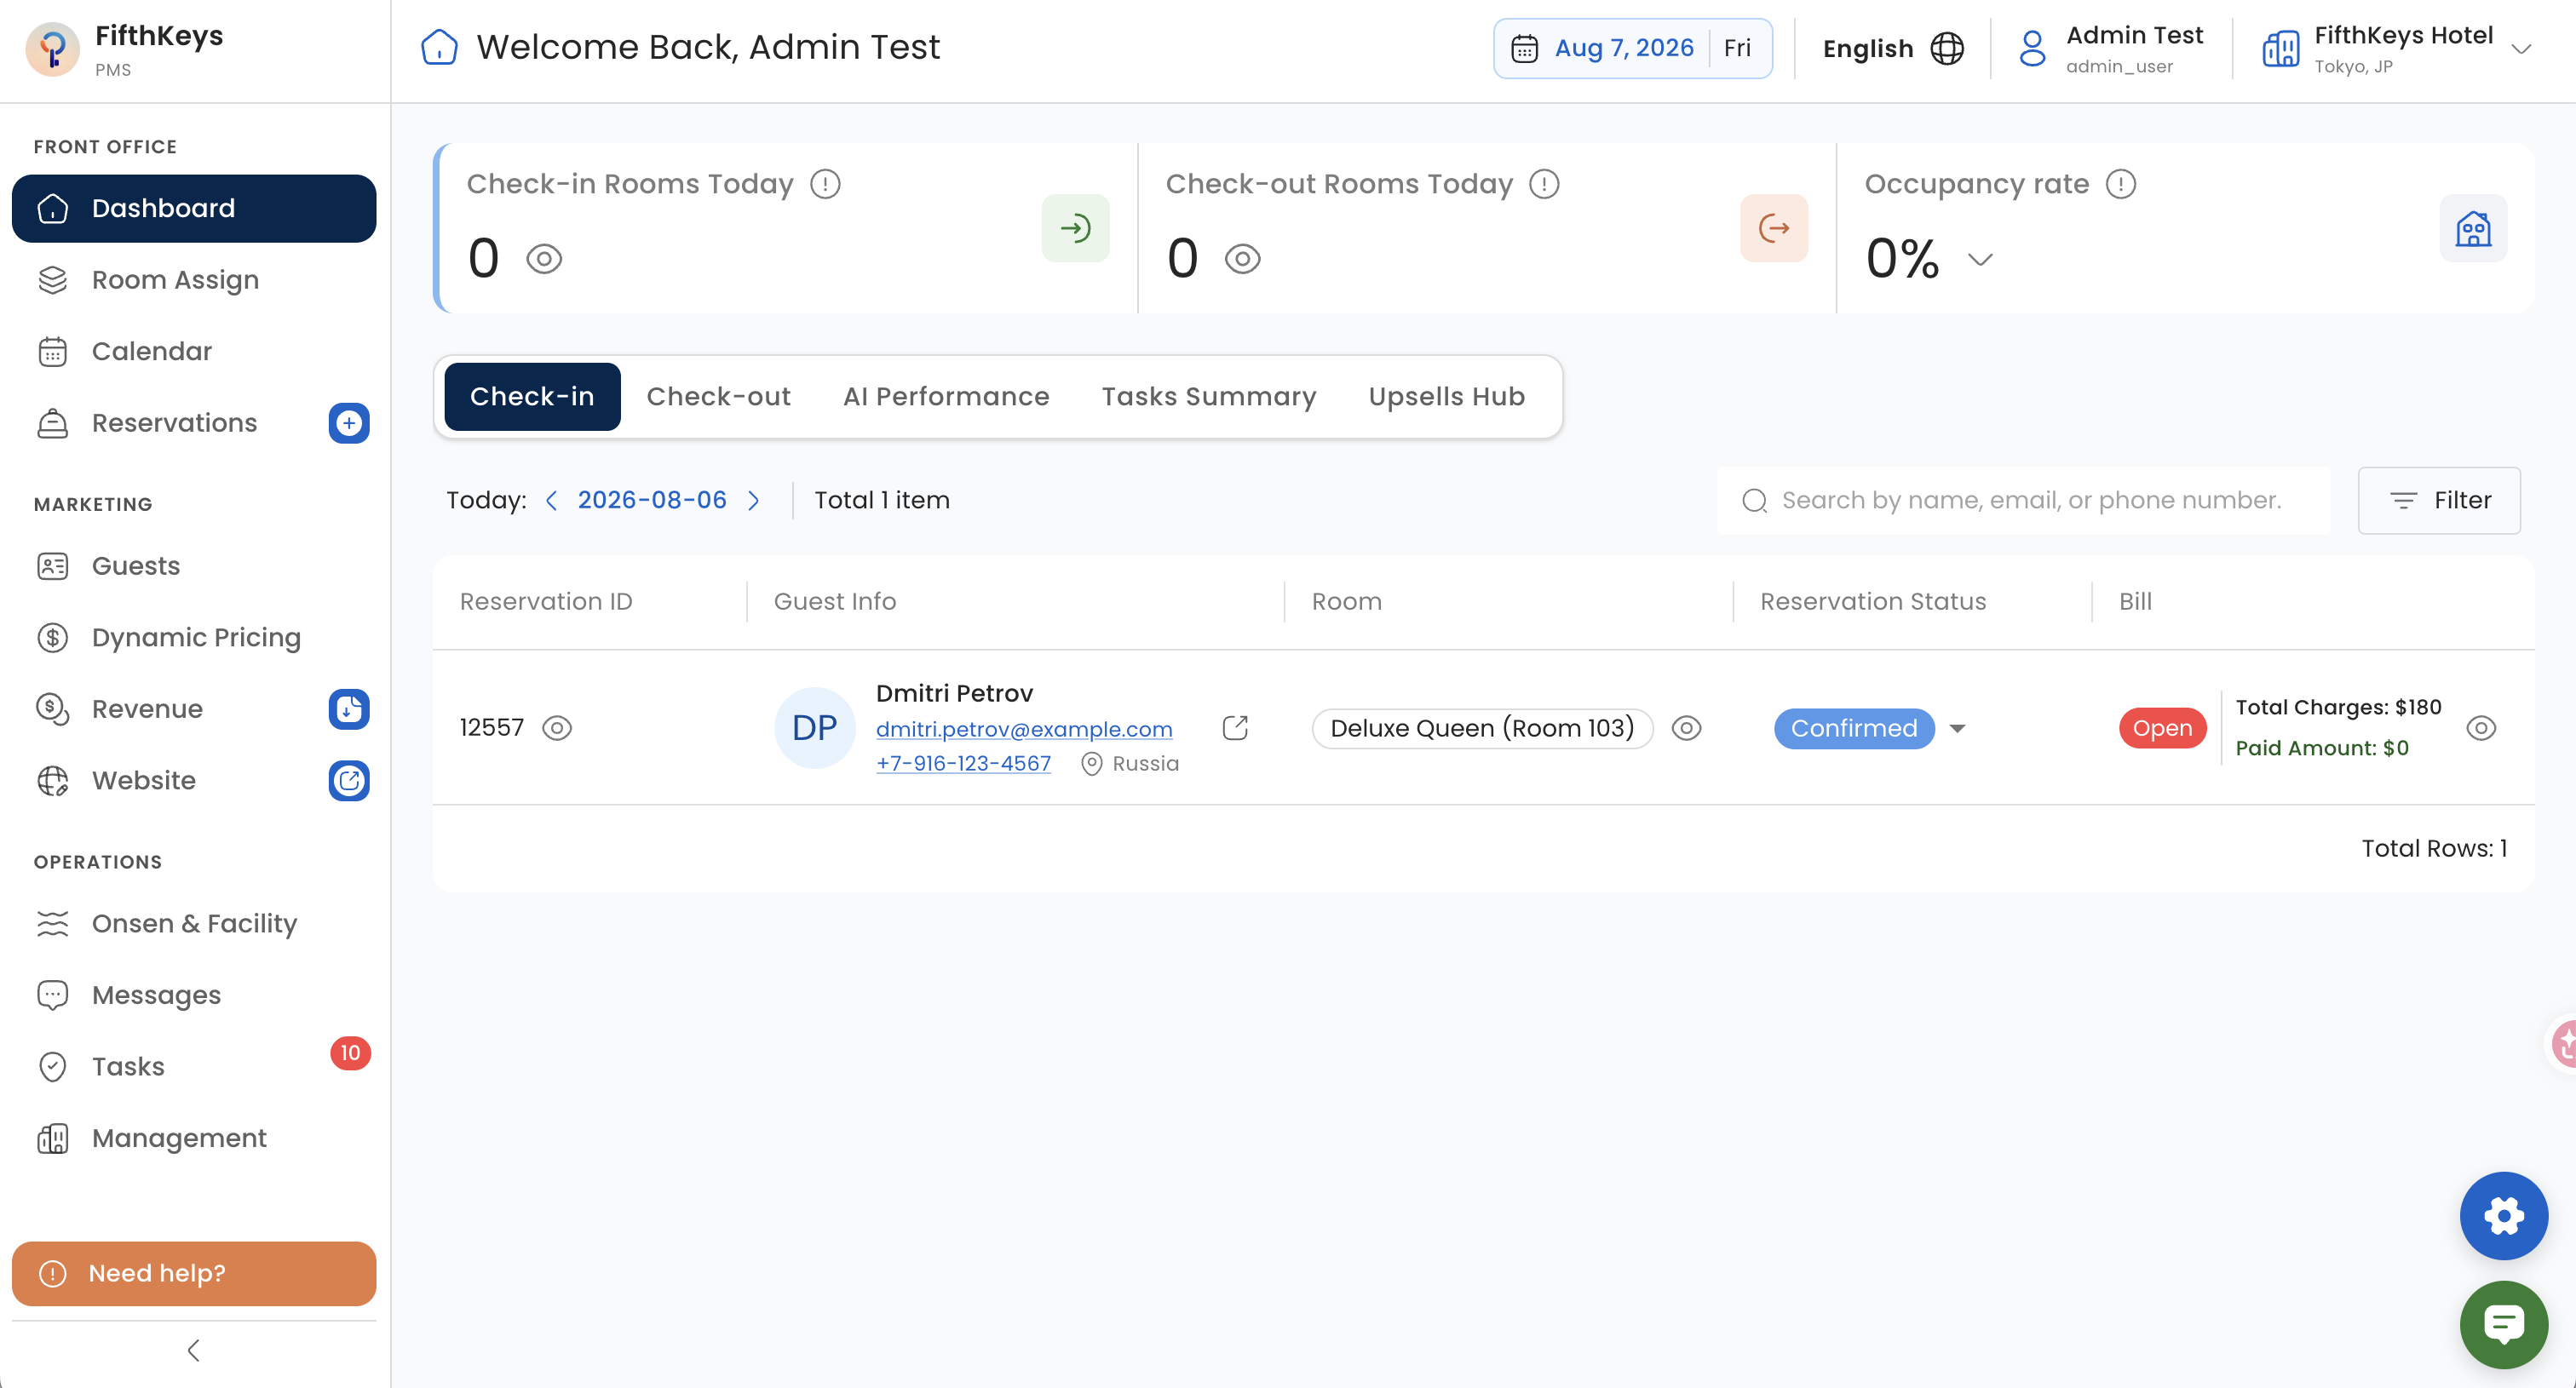The width and height of the screenshot is (2576, 1388).
Task: Open the external link icon beside Website
Action: (x=348, y=781)
